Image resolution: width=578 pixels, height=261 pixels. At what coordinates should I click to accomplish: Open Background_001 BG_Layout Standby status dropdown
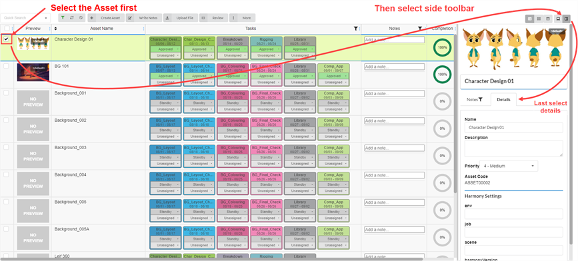click(165, 103)
